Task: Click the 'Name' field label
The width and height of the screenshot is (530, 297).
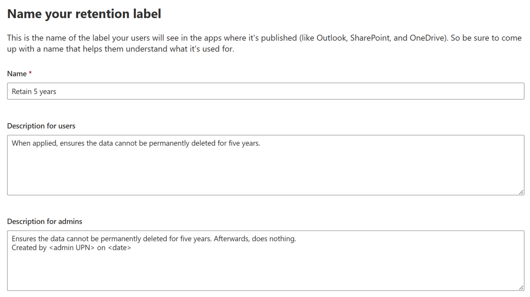Action: pos(17,74)
